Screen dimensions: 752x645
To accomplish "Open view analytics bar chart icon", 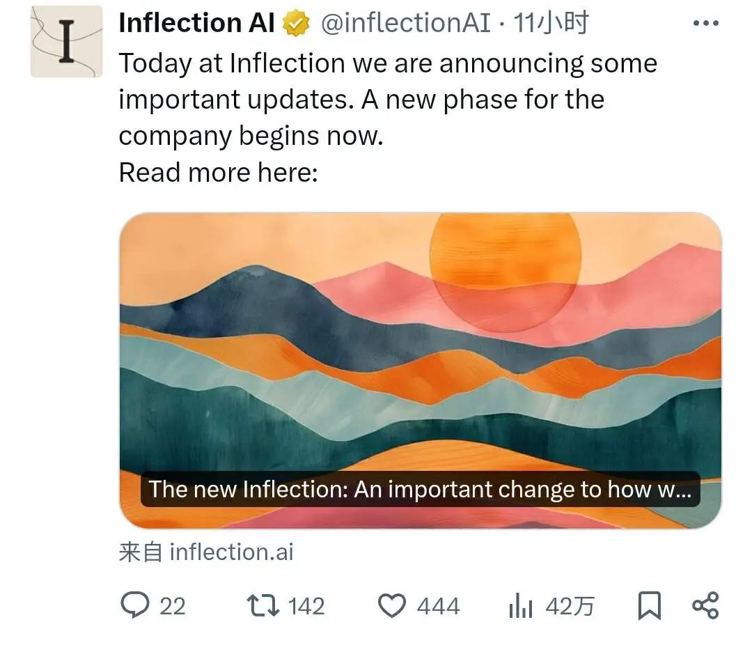I will (520, 606).
